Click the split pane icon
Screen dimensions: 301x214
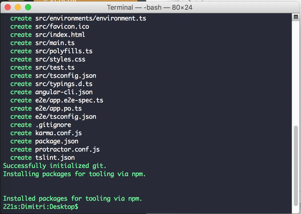pyautogui.click(x=296, y=17)
